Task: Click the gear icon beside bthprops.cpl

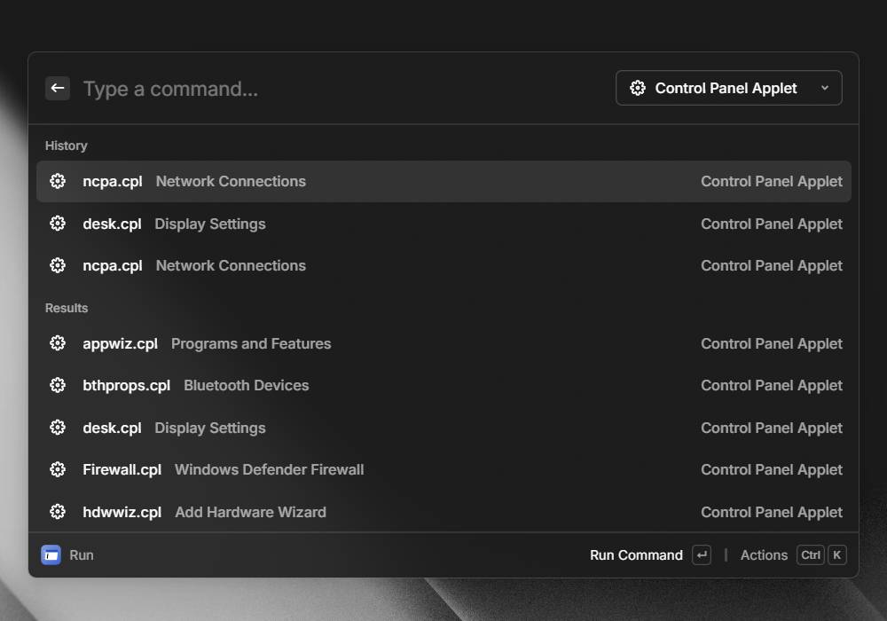Action: (58, 385)
